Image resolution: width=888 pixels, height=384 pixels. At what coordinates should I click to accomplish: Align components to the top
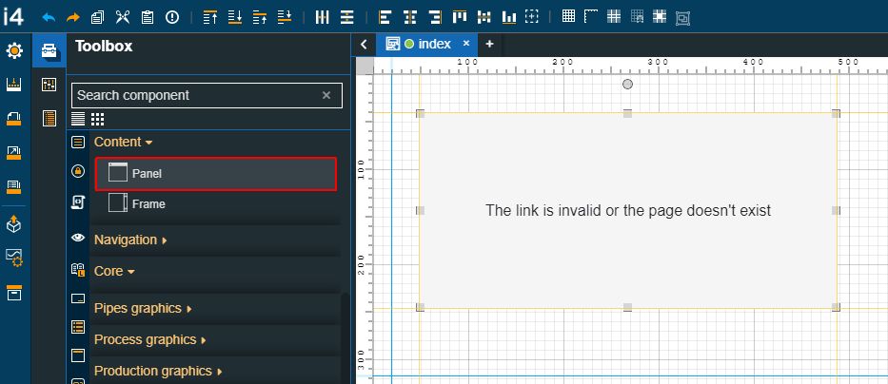pyautogui.click(x=460, y=17)
